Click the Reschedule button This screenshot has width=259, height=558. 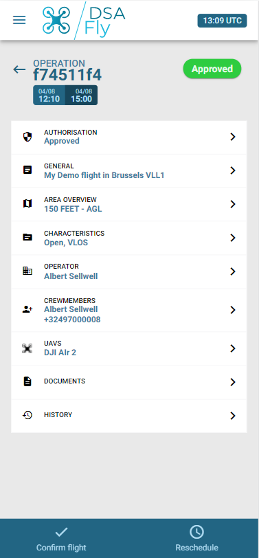(196, 539)
